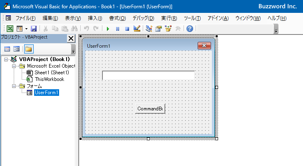Collapse the VBAProject (Book1) tree node

click(x=6, y=59)
